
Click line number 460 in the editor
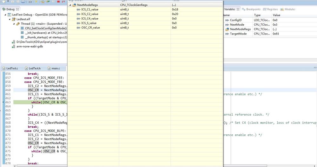click(x=8, y=90)
